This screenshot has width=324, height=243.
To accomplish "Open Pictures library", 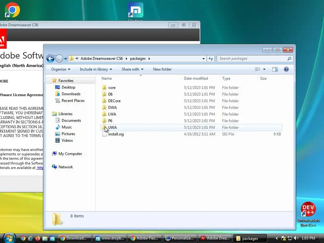I will tap(68, 134).
